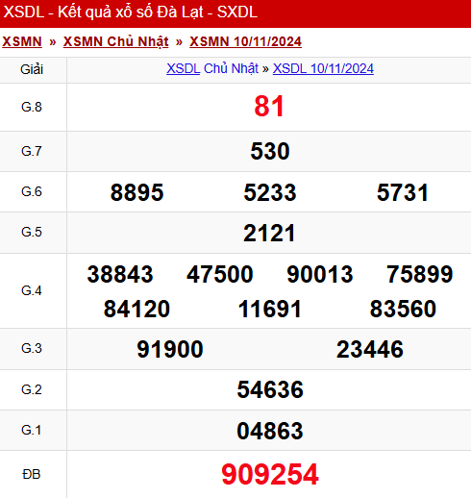Open the XSDL Chủ Nhật link
The height and width of the screenshot is (498, 471).
pos(212,68)
